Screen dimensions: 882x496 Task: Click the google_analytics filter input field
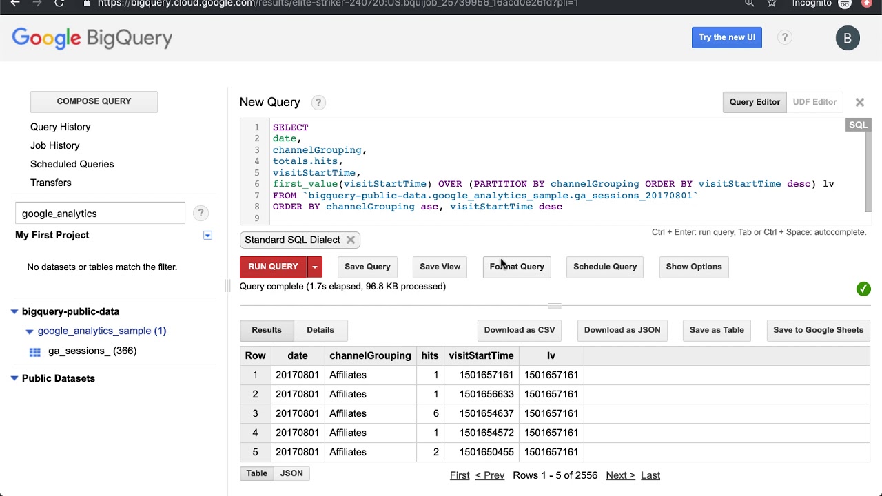pyautogui.click(x=100, y=214)
